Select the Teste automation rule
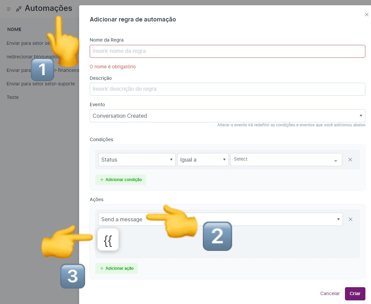This screenshot has width=371, height=304. pos(12,97)
